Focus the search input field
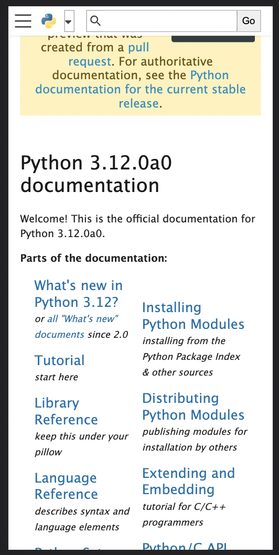This screenshot has width=279, height=555. click(162, 21)
